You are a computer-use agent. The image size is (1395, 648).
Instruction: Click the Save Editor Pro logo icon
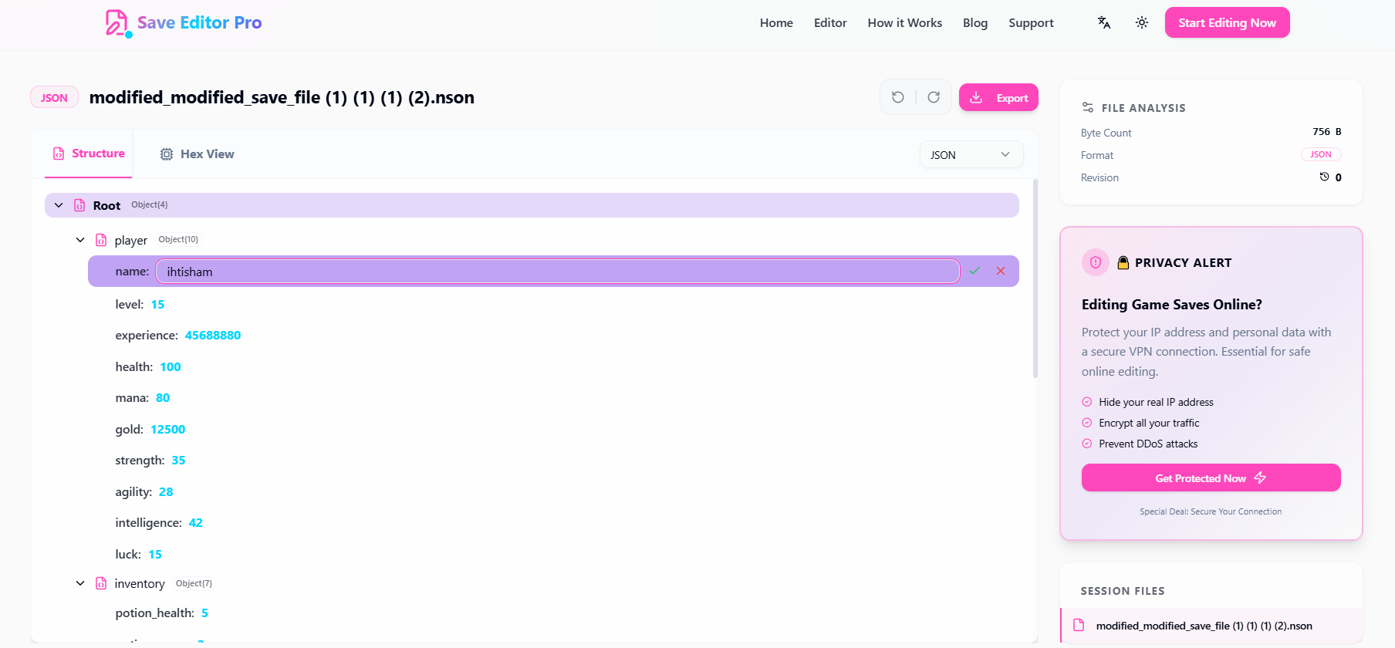(117, 23)
